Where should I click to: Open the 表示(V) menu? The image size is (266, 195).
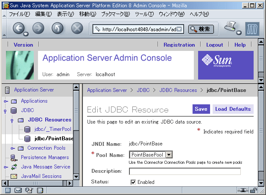coord(65,14)
